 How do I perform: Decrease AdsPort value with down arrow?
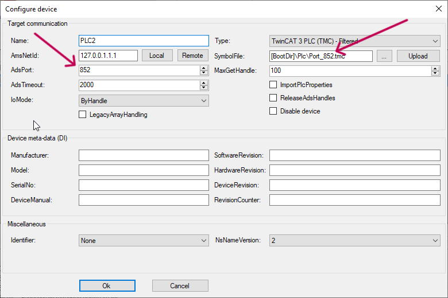(x=204, y=73)
